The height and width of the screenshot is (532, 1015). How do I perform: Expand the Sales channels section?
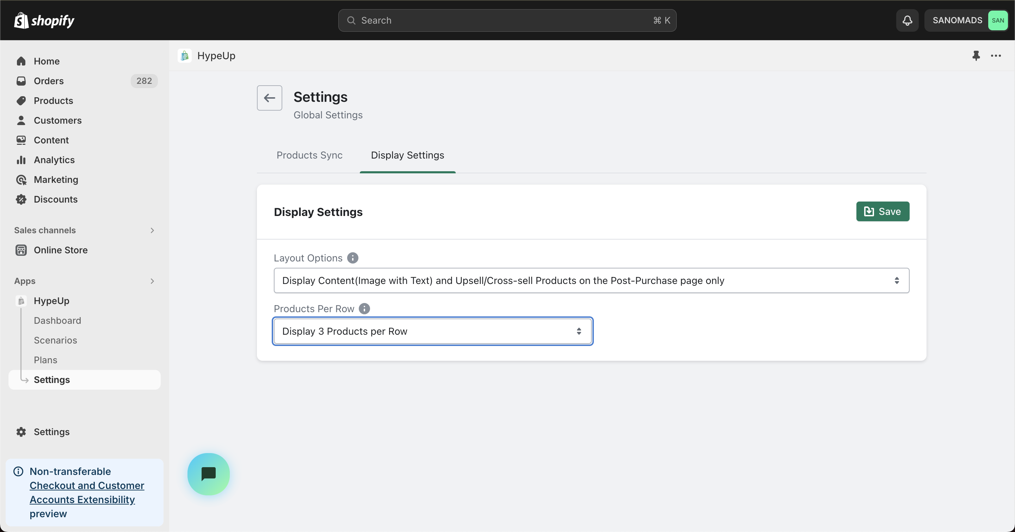point(152,230)
